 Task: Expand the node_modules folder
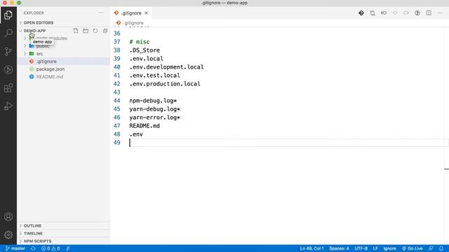point(25,38)
